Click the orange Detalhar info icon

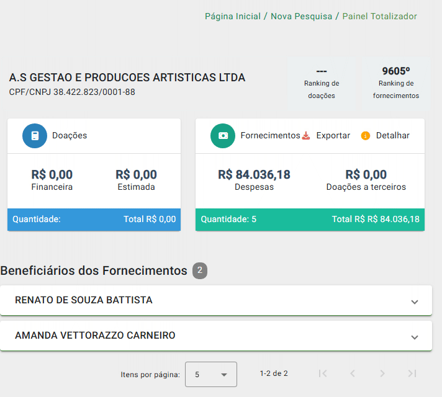click(365, 136)
